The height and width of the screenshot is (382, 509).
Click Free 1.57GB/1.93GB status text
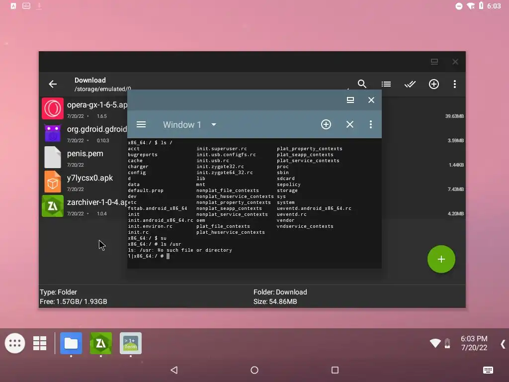coord(74,301)
